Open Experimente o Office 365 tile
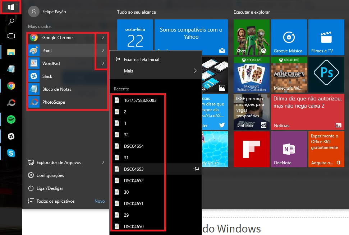Screen dimensions: 349x235 (x=326, y=149)
